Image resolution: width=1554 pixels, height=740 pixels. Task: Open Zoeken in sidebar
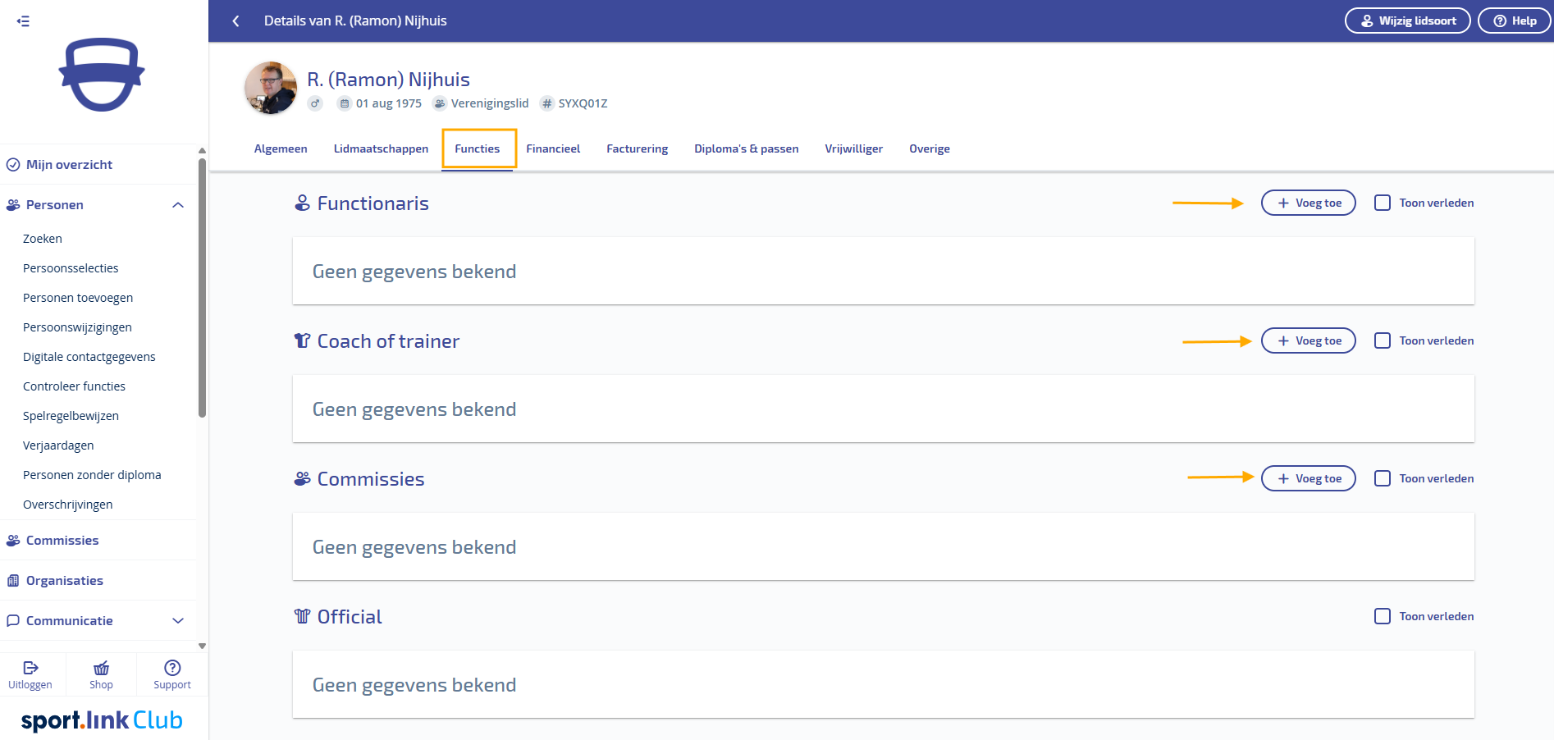coord(43,239)
